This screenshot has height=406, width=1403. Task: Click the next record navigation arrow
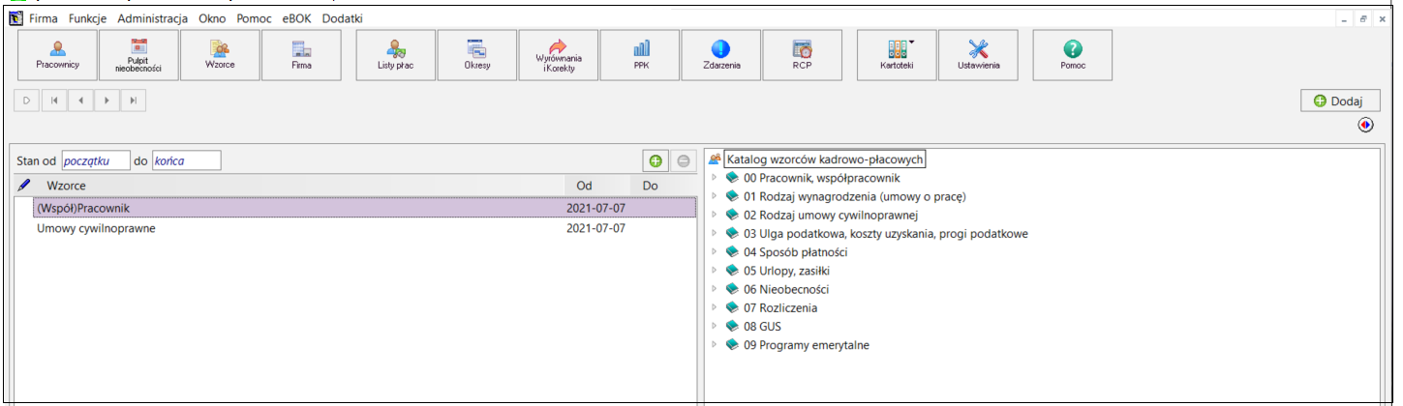pyautogui.click(x=107, y=100)
